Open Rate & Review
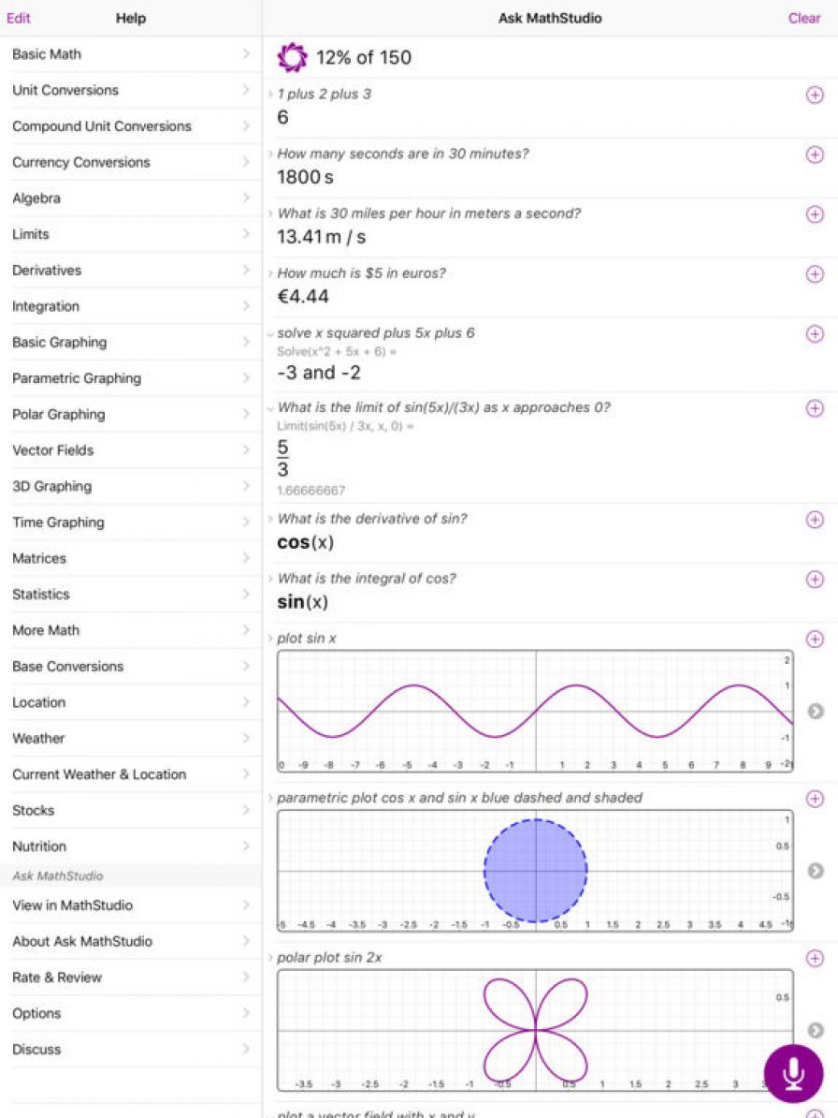838x1118 pixels. coord(131,978)
